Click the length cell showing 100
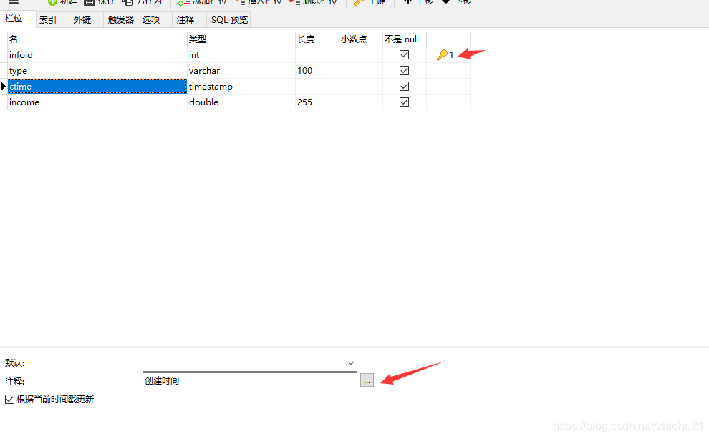The image size is (709, 439). click(x=317, y=70)
